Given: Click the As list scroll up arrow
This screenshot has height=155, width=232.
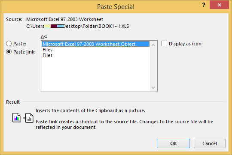Looking at the screenshot, I should click(x=153, y=45).
